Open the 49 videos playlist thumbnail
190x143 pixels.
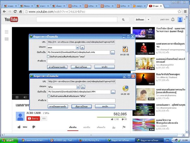click(x=144, y=33)
